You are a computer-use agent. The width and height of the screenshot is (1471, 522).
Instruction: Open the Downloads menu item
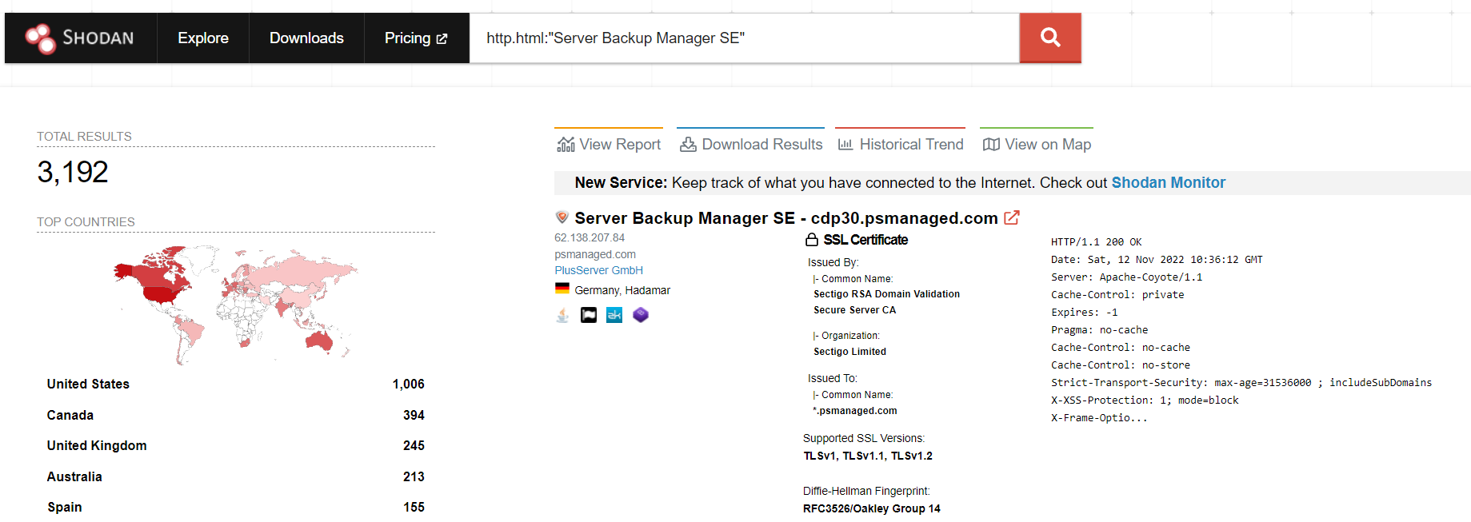(x=306, y=38)
